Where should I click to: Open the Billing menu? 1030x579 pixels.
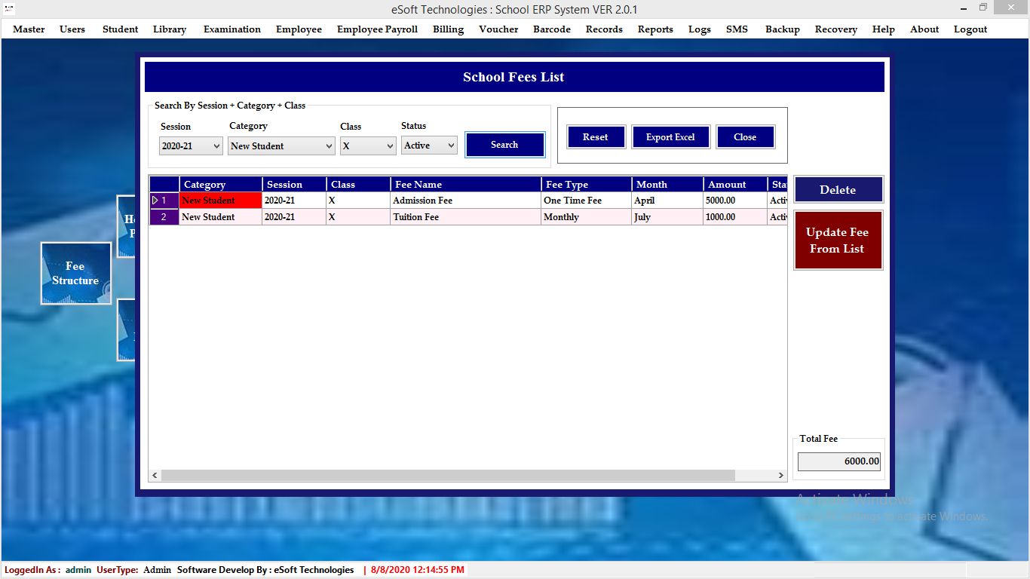pos(448,29)
